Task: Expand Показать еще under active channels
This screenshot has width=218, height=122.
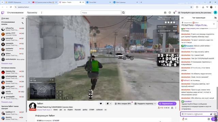Action: [7, 102]
